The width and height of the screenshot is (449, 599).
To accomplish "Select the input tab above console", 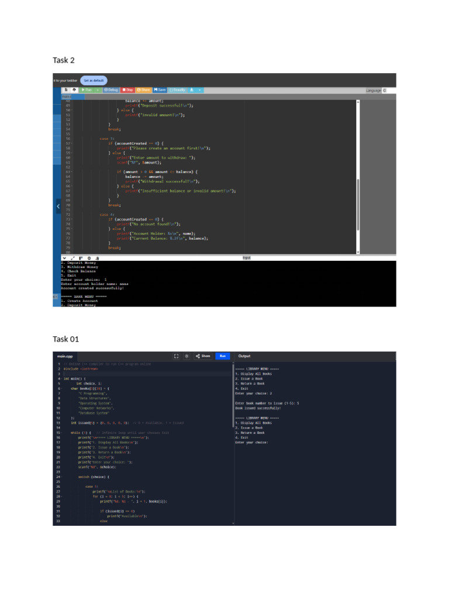I will point(247,258).
